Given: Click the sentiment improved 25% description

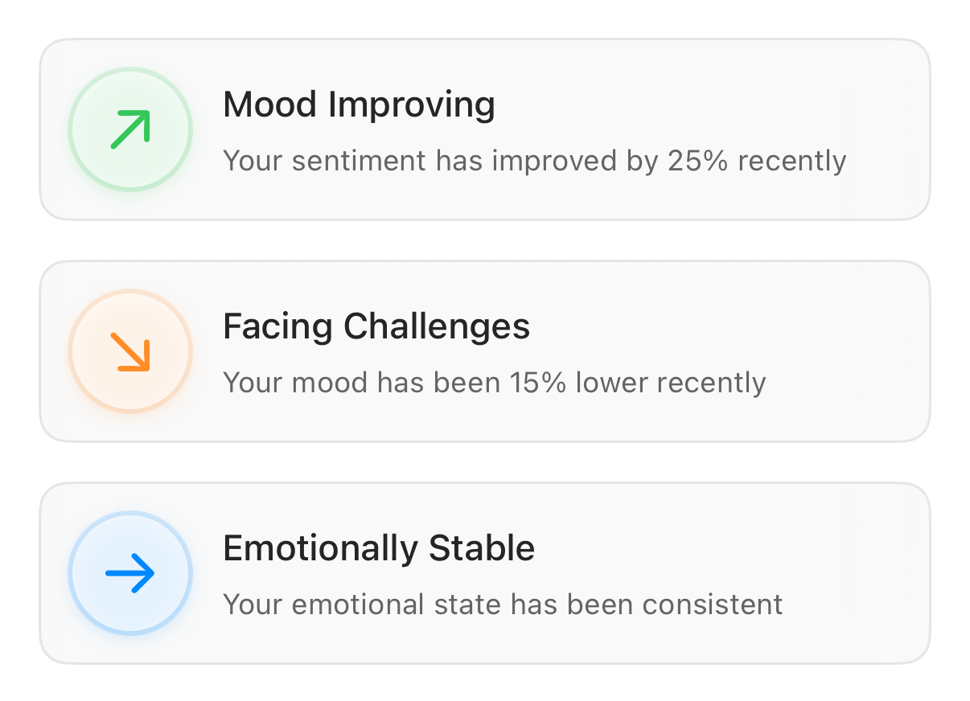Looking at the screenshot, I should click(x=535, y=161).
